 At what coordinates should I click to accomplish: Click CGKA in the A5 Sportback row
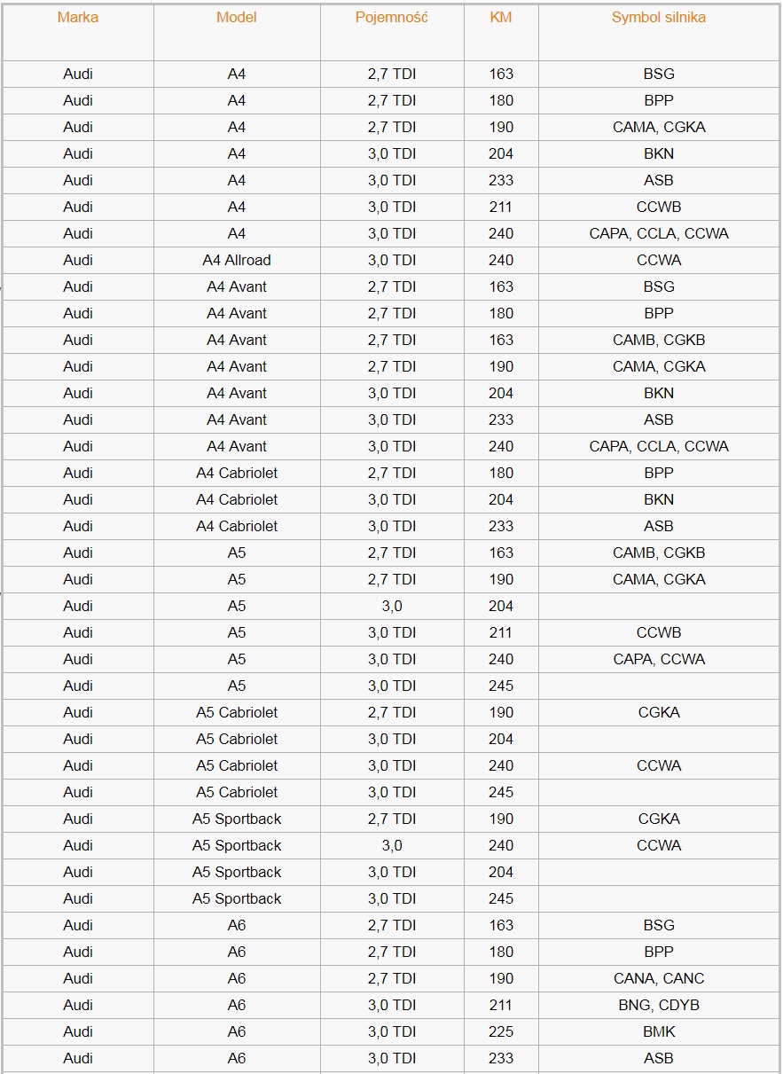659,819
